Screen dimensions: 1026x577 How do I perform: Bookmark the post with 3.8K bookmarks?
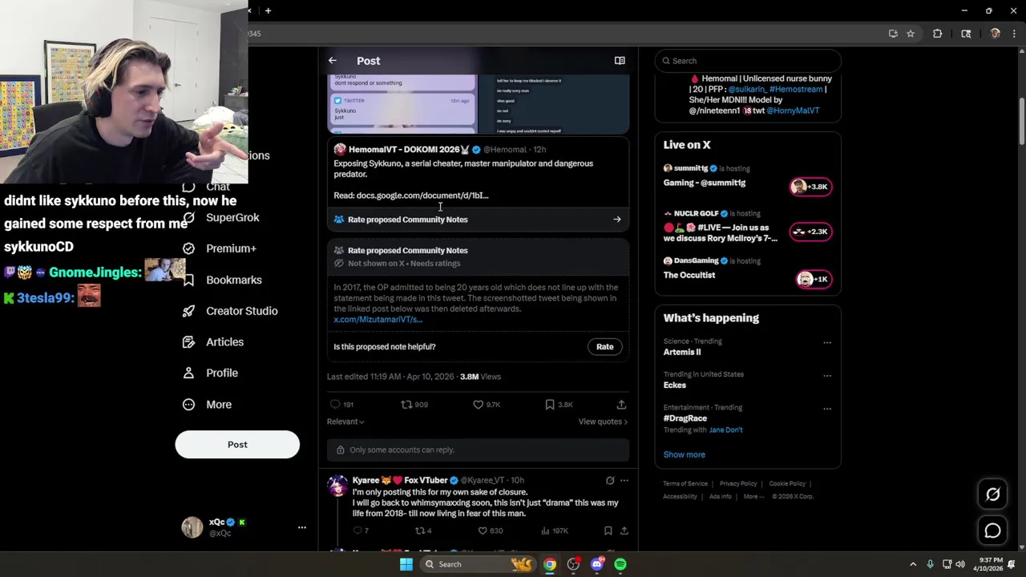click(x=559, y=405)
